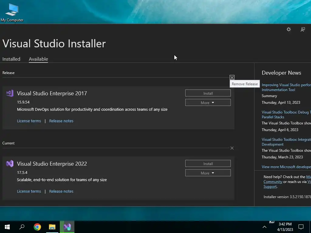Open Release notes for Enterprise 2022

click(61, 191)
